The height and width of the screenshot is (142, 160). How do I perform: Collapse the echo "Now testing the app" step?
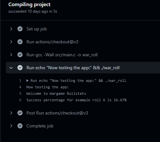11,68
